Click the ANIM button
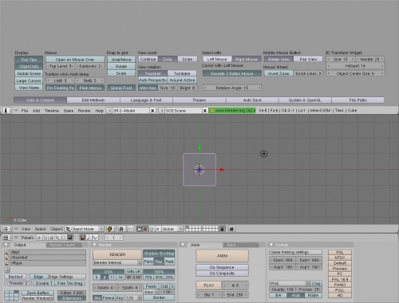 (x=222, y=256)
